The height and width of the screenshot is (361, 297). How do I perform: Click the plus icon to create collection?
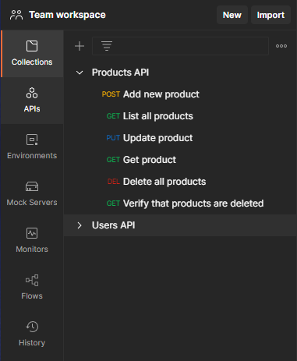coord(80,46)
